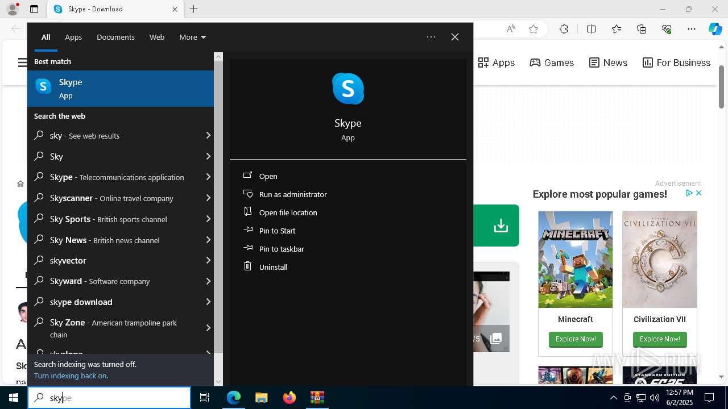Open Edge Extensions puzzle icon

coord(564,29)
